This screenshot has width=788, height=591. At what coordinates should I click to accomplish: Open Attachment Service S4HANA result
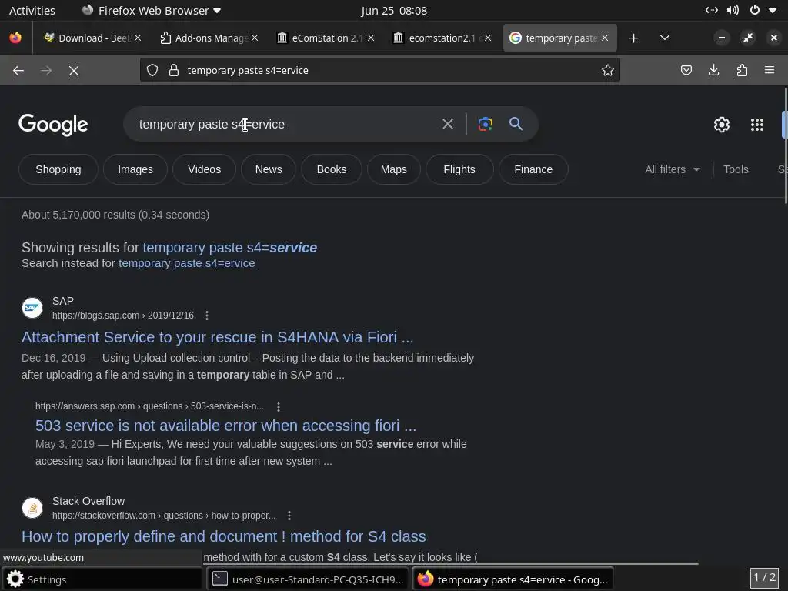(x=217, y=337)
